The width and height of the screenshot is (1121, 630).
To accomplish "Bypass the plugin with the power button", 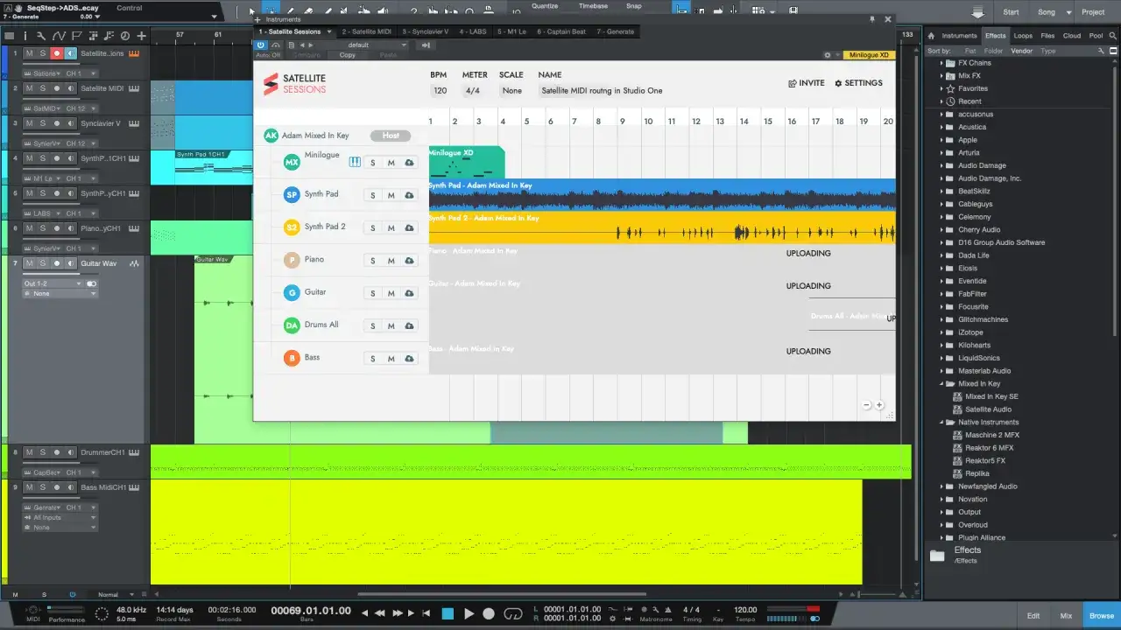I will 261,45.
